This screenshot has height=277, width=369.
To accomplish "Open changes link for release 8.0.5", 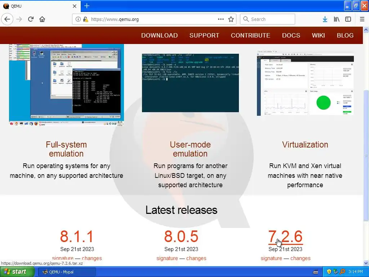I will 196,258.
